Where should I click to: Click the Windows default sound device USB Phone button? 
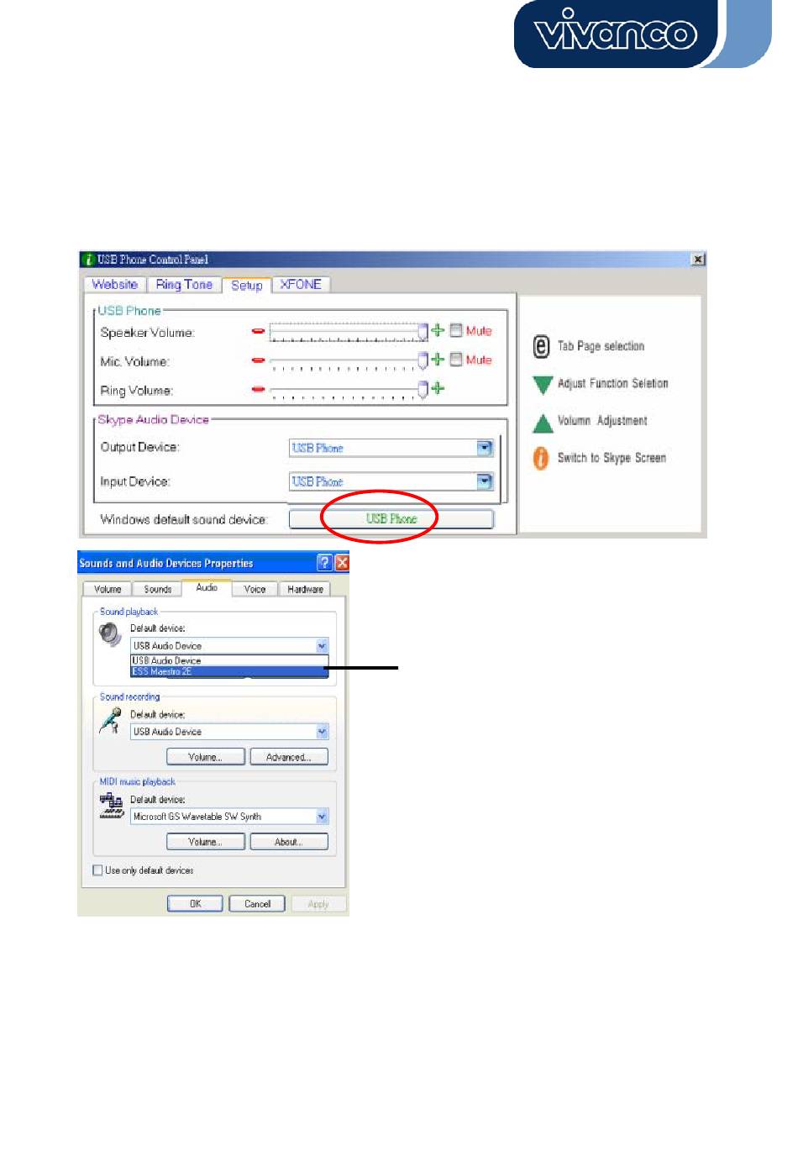click(x=391, y=519)
